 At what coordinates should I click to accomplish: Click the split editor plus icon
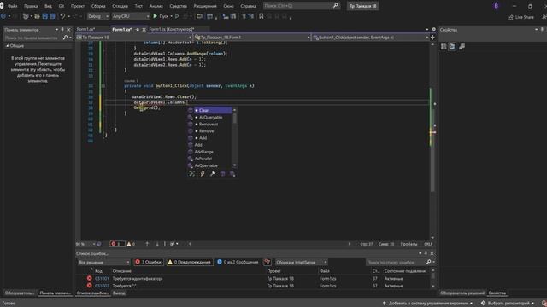click(433, 37)
